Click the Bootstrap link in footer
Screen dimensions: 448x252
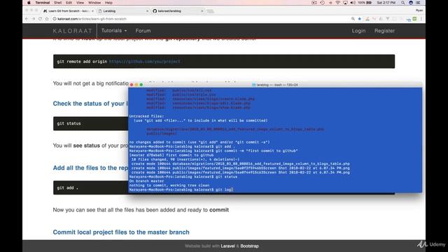click(x=249, y=246)
